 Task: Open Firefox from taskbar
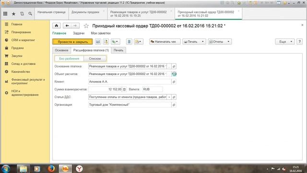click(x=51, y=169)
